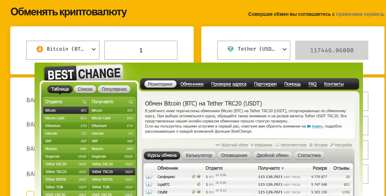Open info icon for CityBit exchanger
Viewport: 386px width, 196px height.
tap(149, 192)
